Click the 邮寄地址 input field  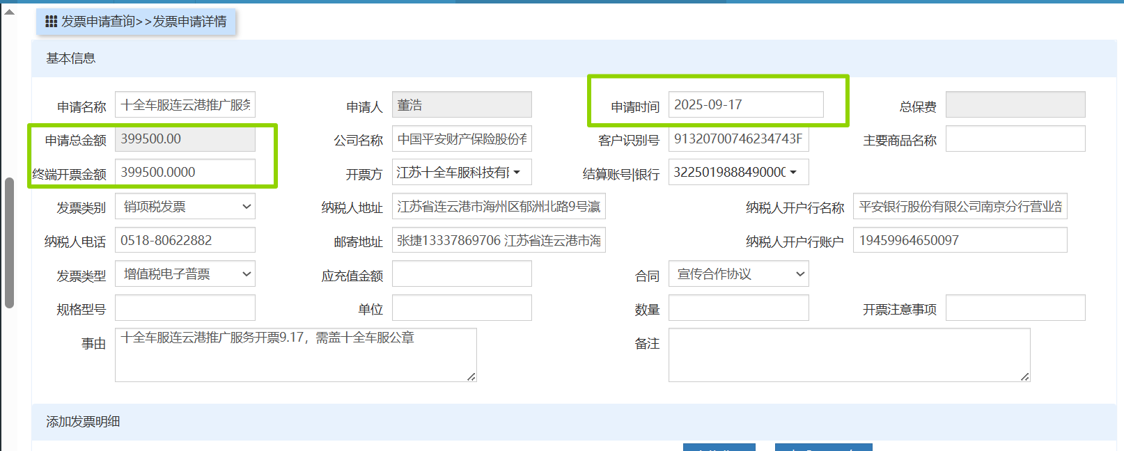coord(499,240)
